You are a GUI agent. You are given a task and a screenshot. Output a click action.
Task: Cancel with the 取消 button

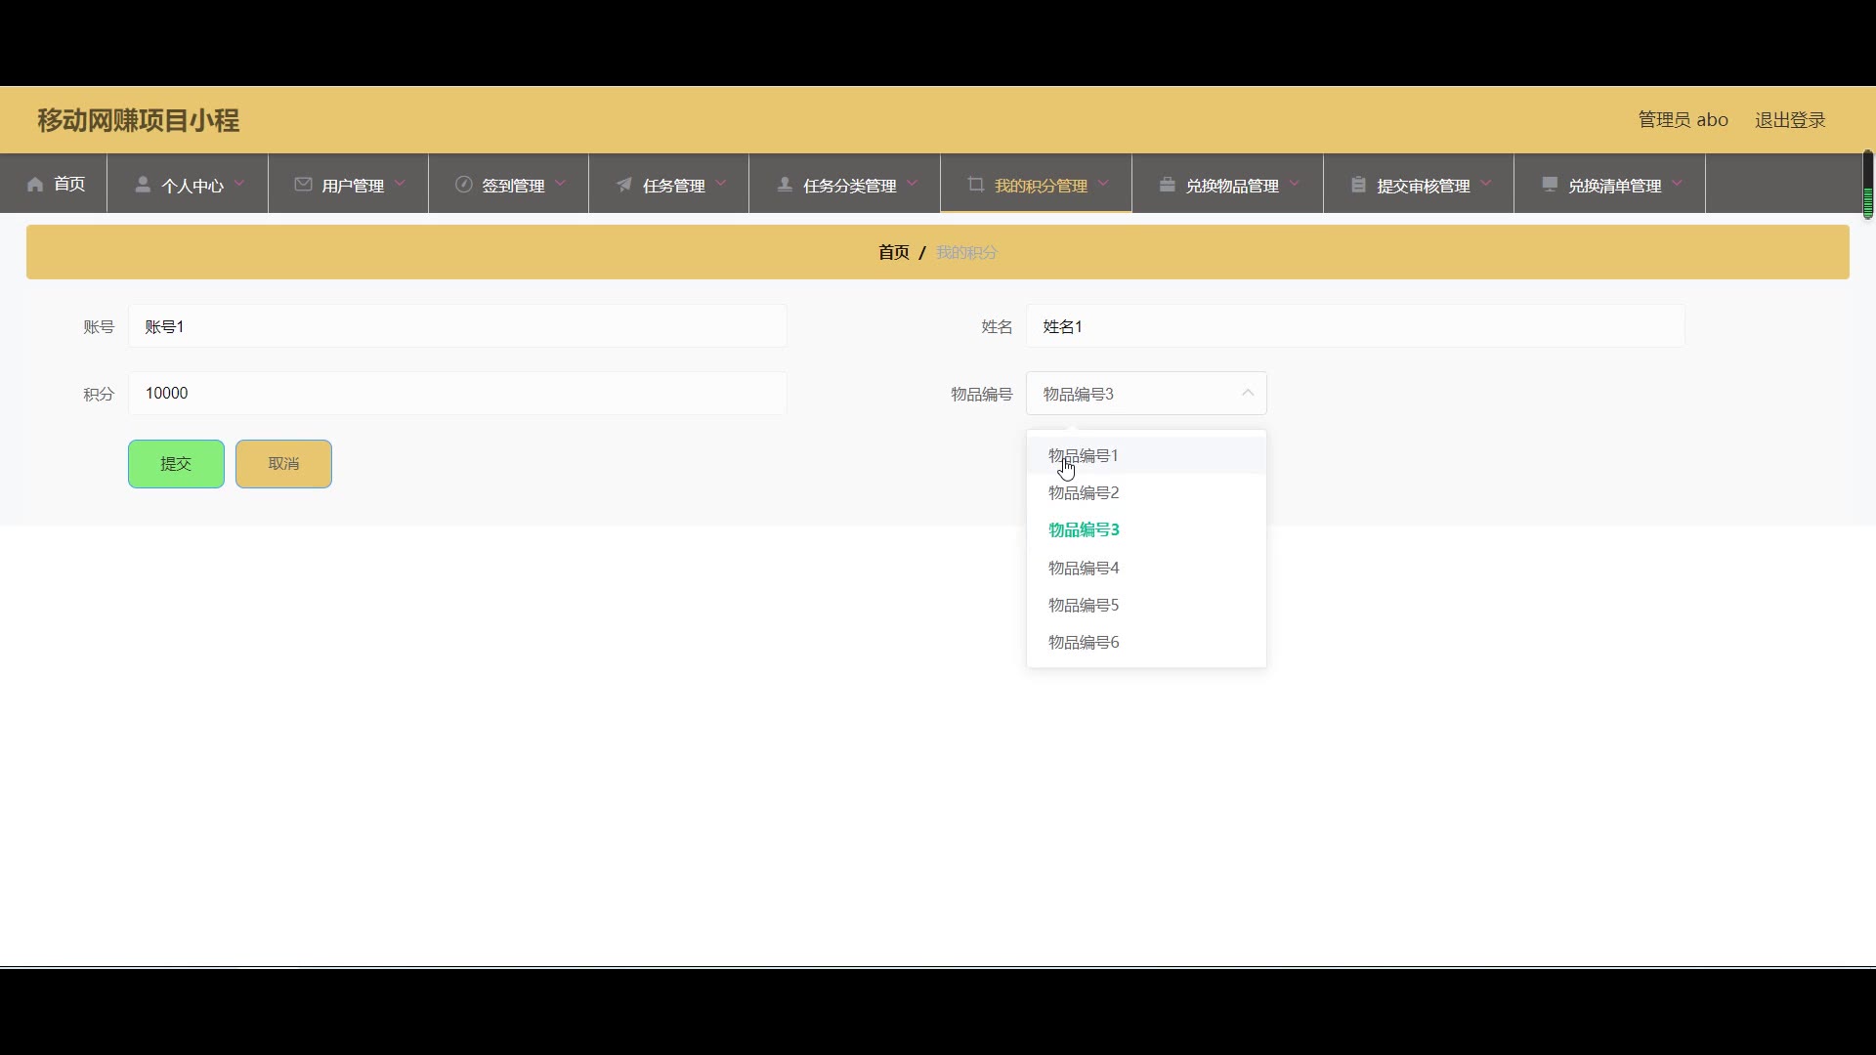pyautogui.click(x=283, y=464)
